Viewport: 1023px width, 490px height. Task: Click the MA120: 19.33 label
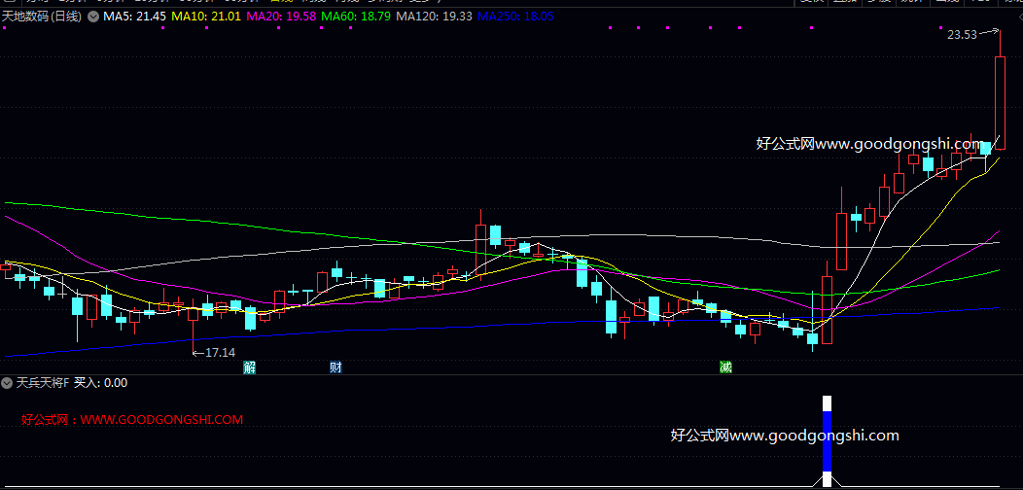click(x=435, y=17)
